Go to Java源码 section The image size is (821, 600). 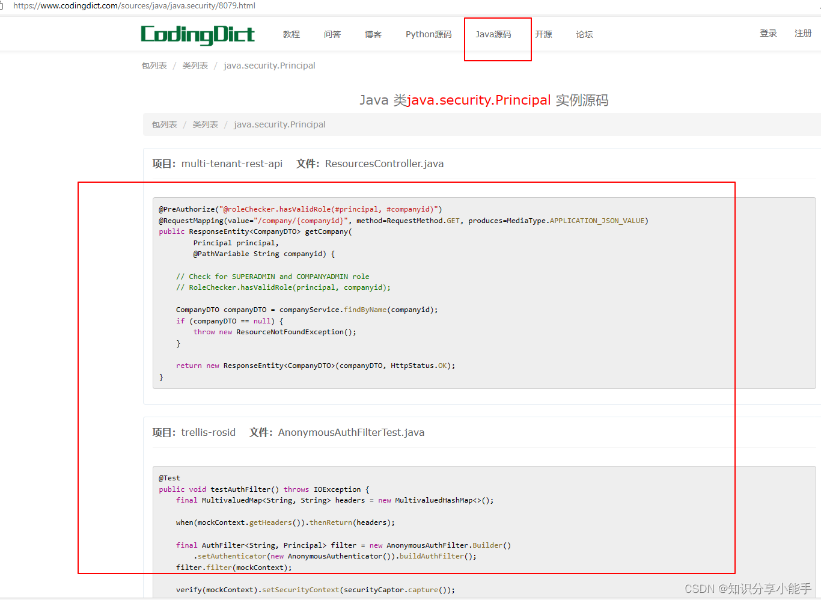point(493,34)
